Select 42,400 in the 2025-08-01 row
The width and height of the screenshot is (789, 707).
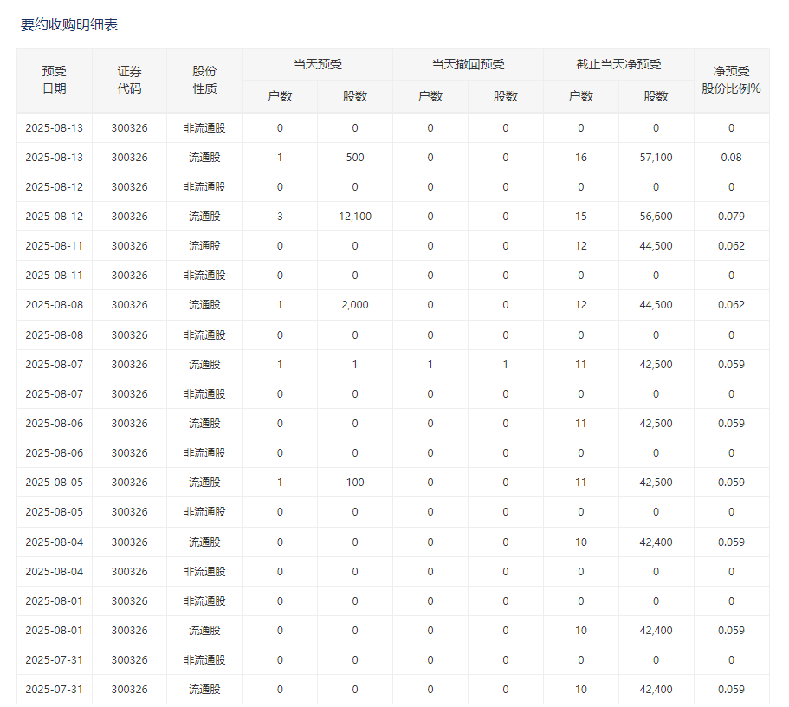[656, 631]
